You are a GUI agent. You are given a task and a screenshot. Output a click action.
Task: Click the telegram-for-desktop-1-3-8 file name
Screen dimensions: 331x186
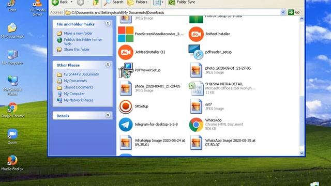pyautogui.click(x=156, y=125)
